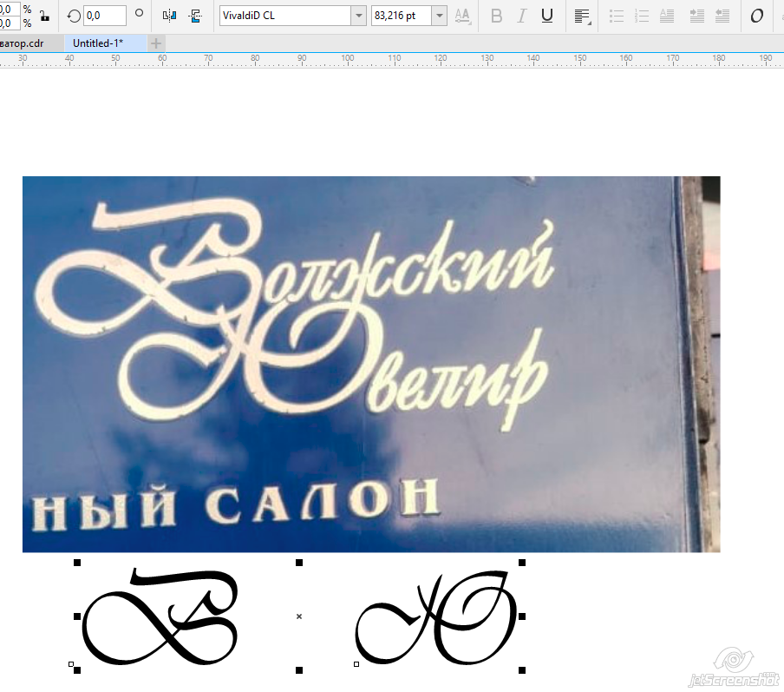Select the imported blue signboard photo
This screenshot has width=784, height=692.
371,364
